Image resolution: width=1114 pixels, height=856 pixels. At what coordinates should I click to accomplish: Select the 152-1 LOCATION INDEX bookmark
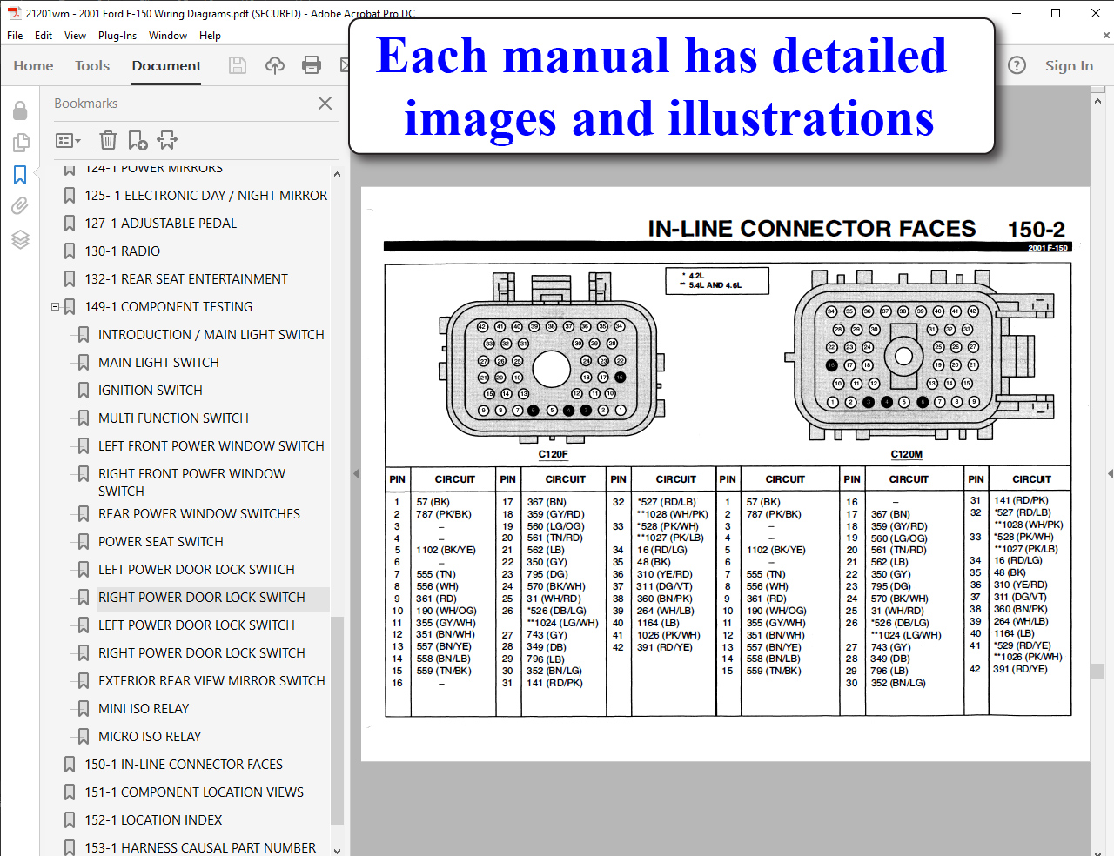point(152,820)
